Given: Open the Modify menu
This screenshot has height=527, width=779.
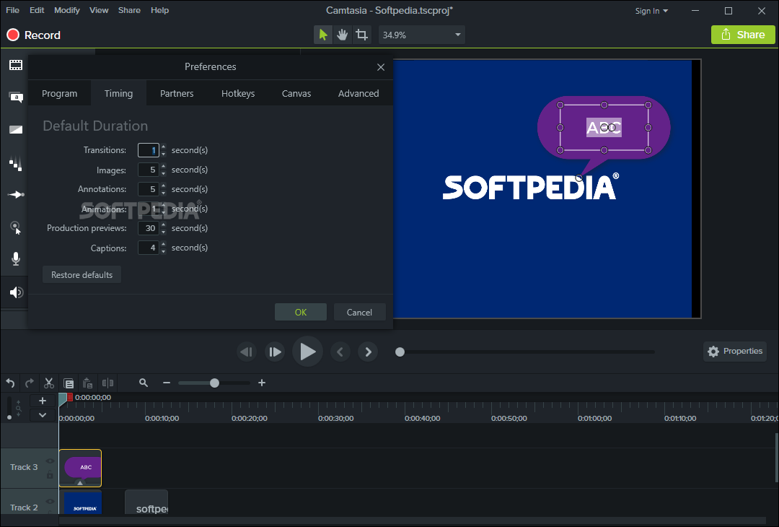Looking at the screenshot, I should click(x=66, y=10).
